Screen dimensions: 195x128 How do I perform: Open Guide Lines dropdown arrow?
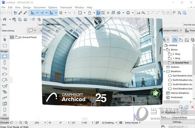[x=37, y=13]
